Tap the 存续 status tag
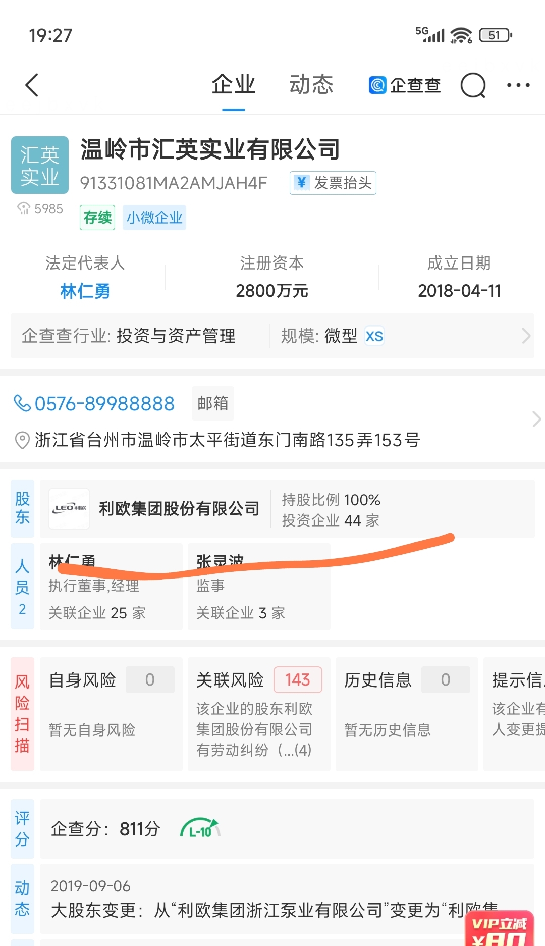545x946 pixels. (x=97, y=218)
